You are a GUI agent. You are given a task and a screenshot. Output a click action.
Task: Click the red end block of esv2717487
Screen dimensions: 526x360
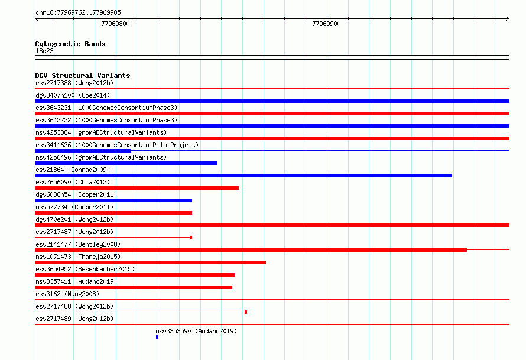click(191, 238)
